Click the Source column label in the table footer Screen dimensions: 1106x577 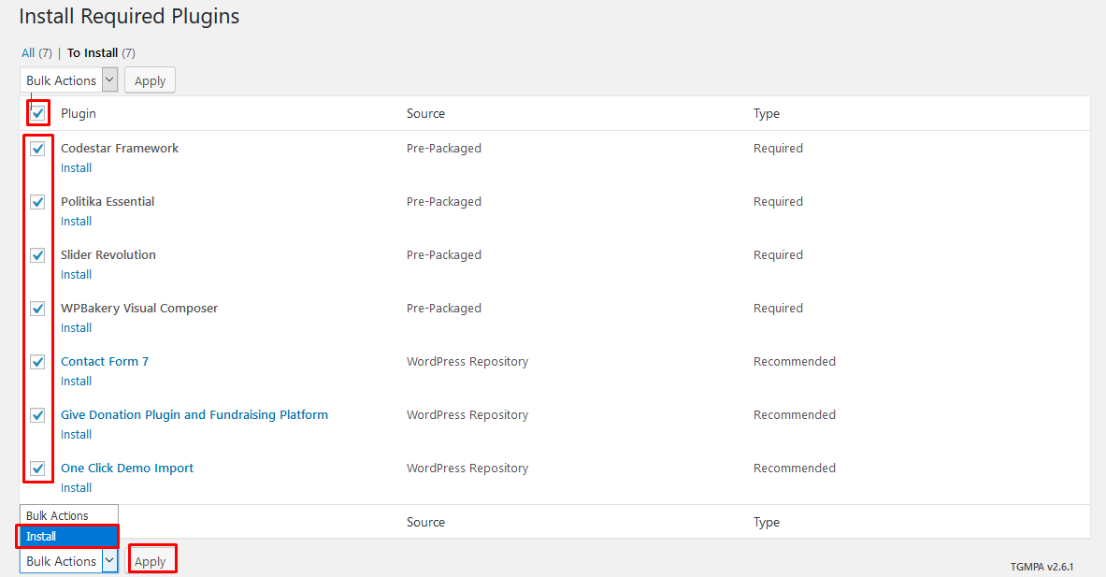(x=425, y=522)
